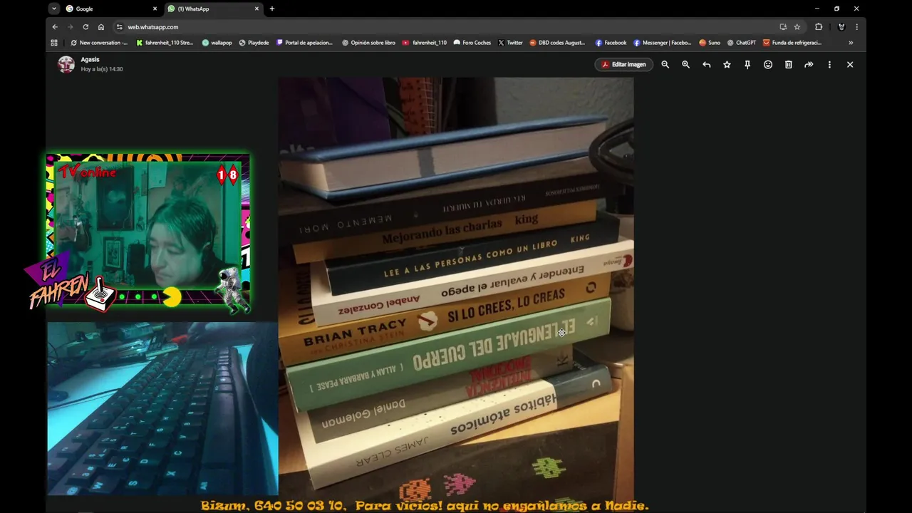
Task: Open the Messenger | Facebo... bookmark
Action: (663, 43)
